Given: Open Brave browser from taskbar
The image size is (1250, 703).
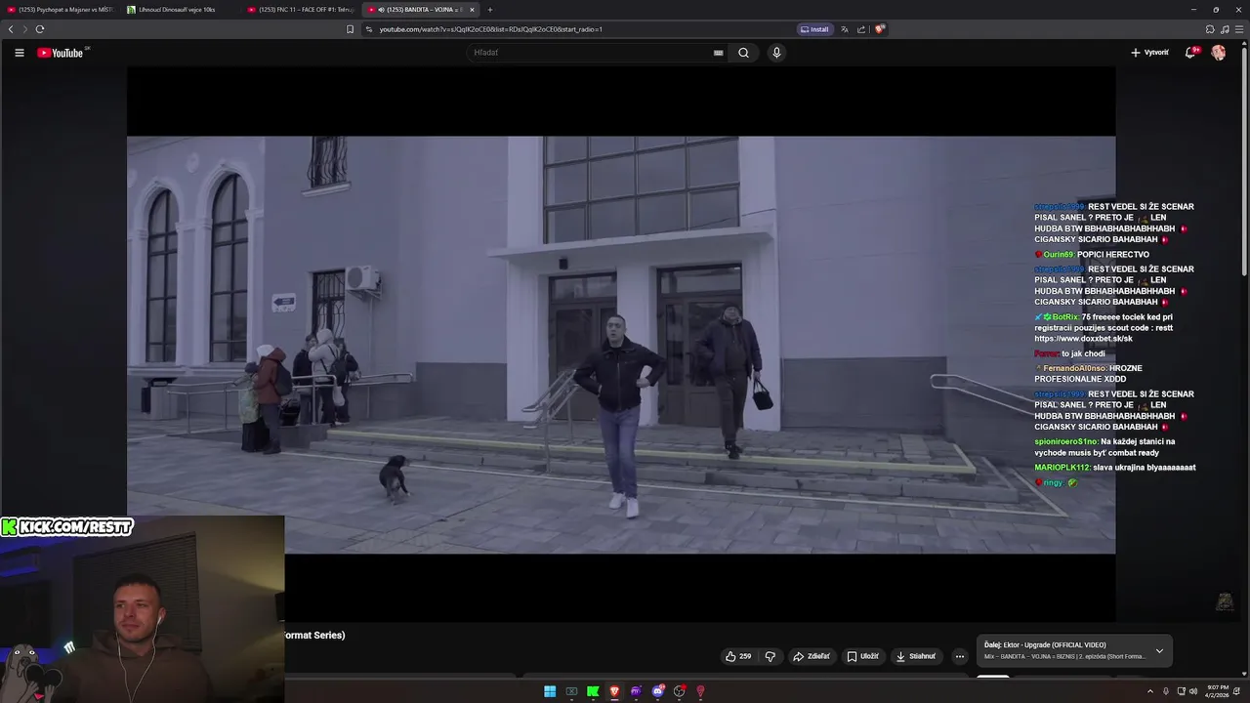Looking at the screenshot, I should 614,691.
